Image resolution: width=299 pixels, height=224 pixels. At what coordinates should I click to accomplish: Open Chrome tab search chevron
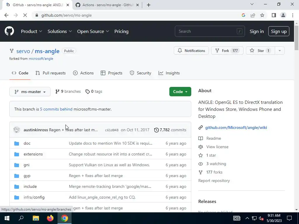pyautogui.click(x=252, y=4)
